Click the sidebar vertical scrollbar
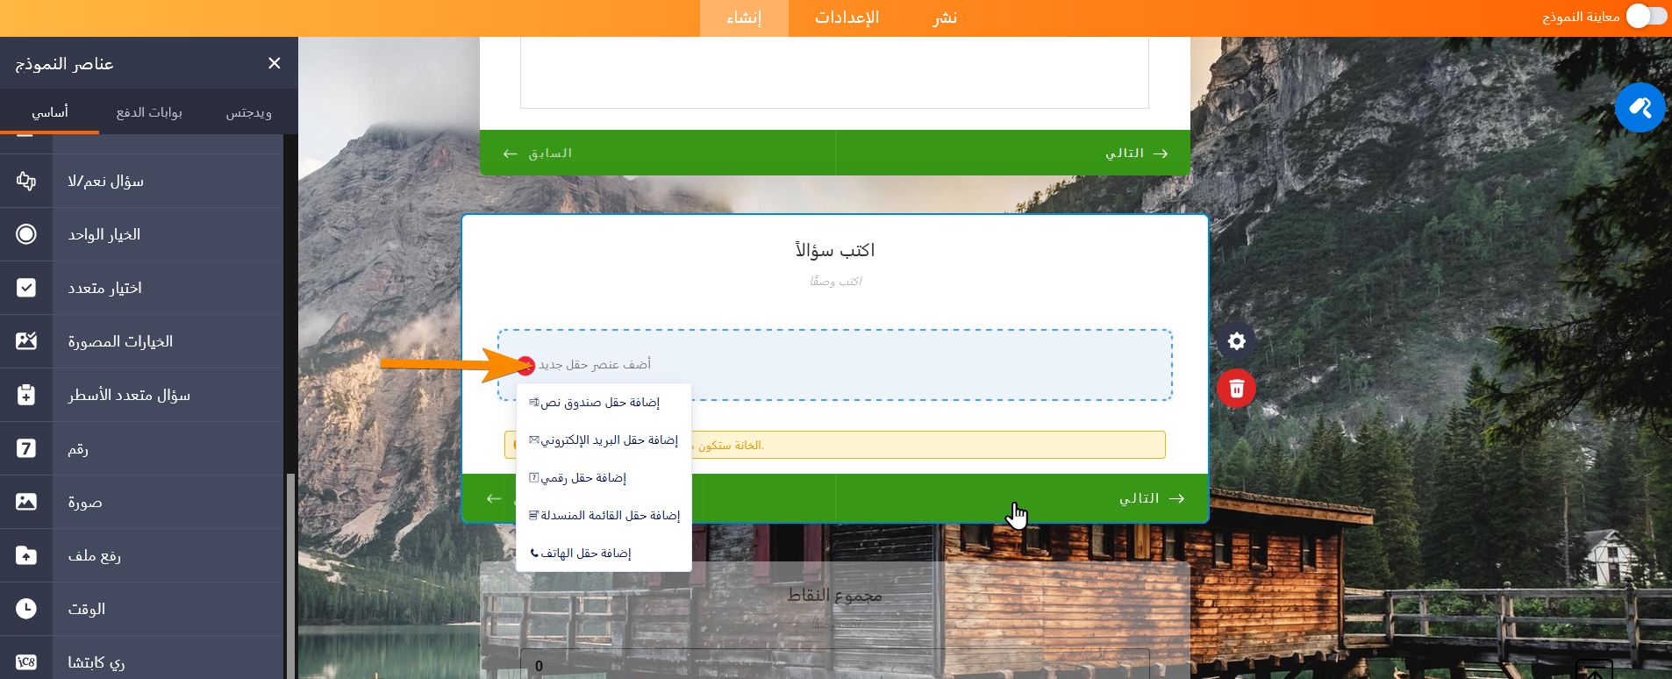 click(x=290, y=575)
